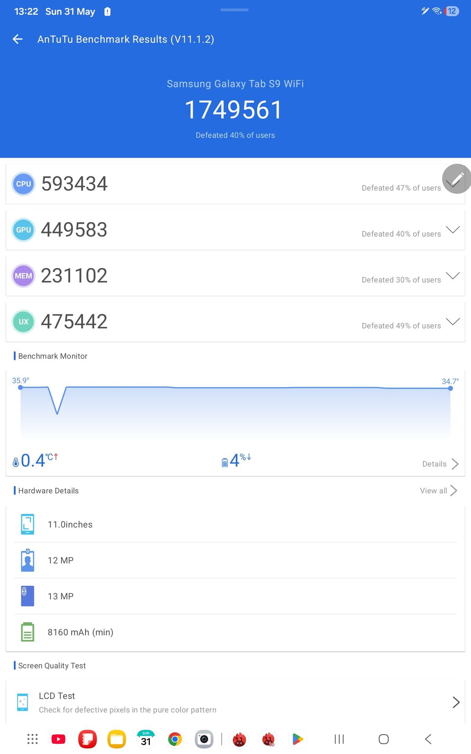
Task: Open the LCD Test screen
Action: (x=235, y=702)
